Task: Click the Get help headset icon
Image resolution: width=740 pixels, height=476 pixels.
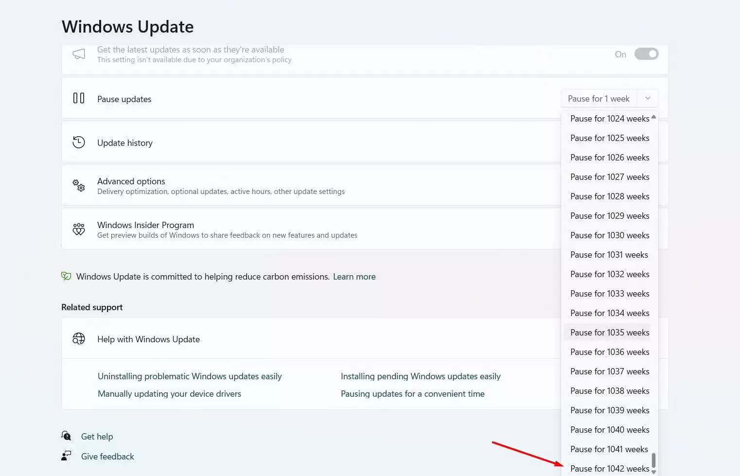Action: coord(66,436)
